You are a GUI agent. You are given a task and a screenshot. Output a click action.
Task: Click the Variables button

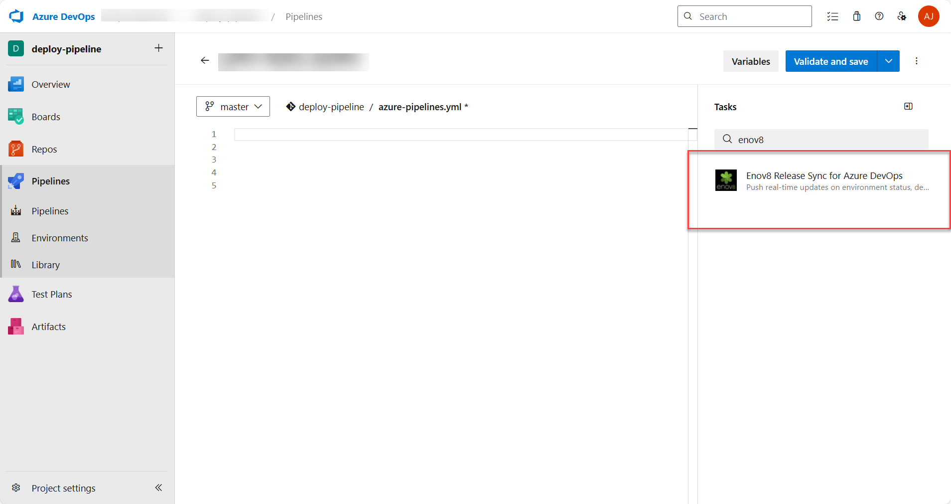(750, 61)
